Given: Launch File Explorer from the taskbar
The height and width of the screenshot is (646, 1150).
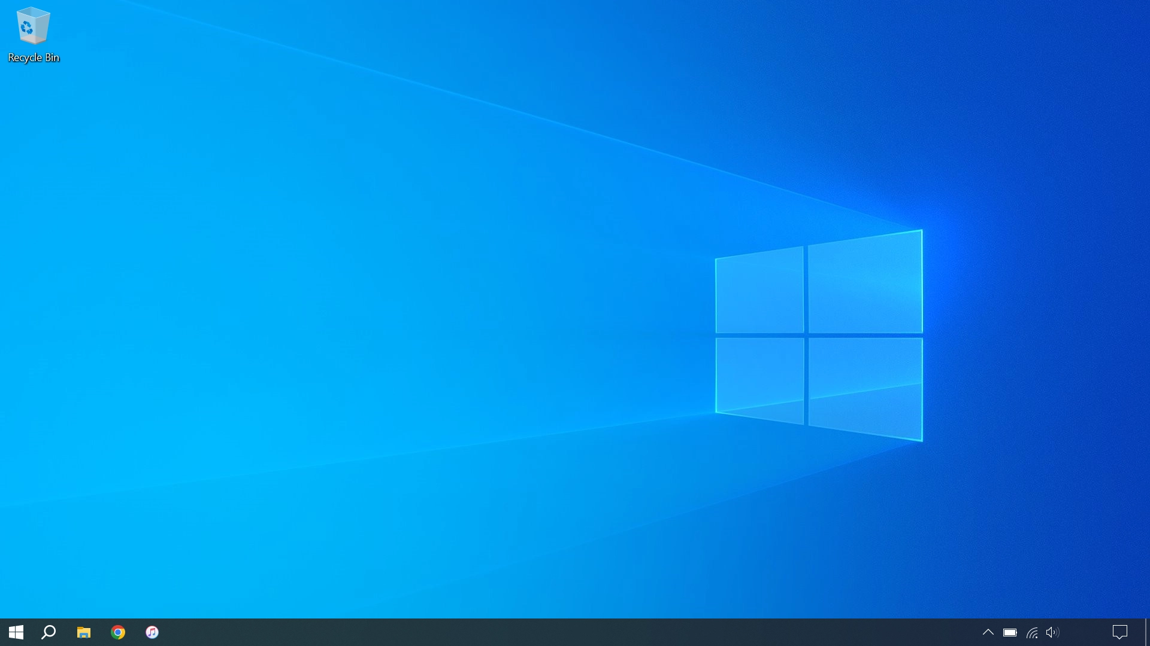Looking at the screenshot, I should tap(83, 632).
